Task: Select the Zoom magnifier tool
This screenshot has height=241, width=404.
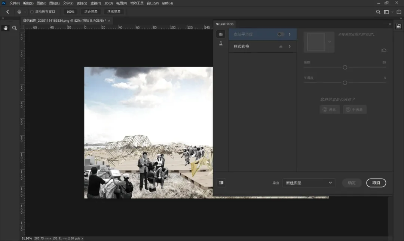Action: pyautogui.click(x=15, y=28)
